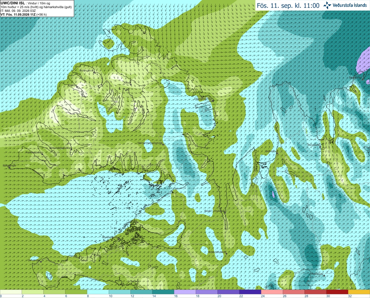Pick the cyan 8–10 legend swatch
The height and width of the screenshot is (298, 370).
click(x=98, y=292)
